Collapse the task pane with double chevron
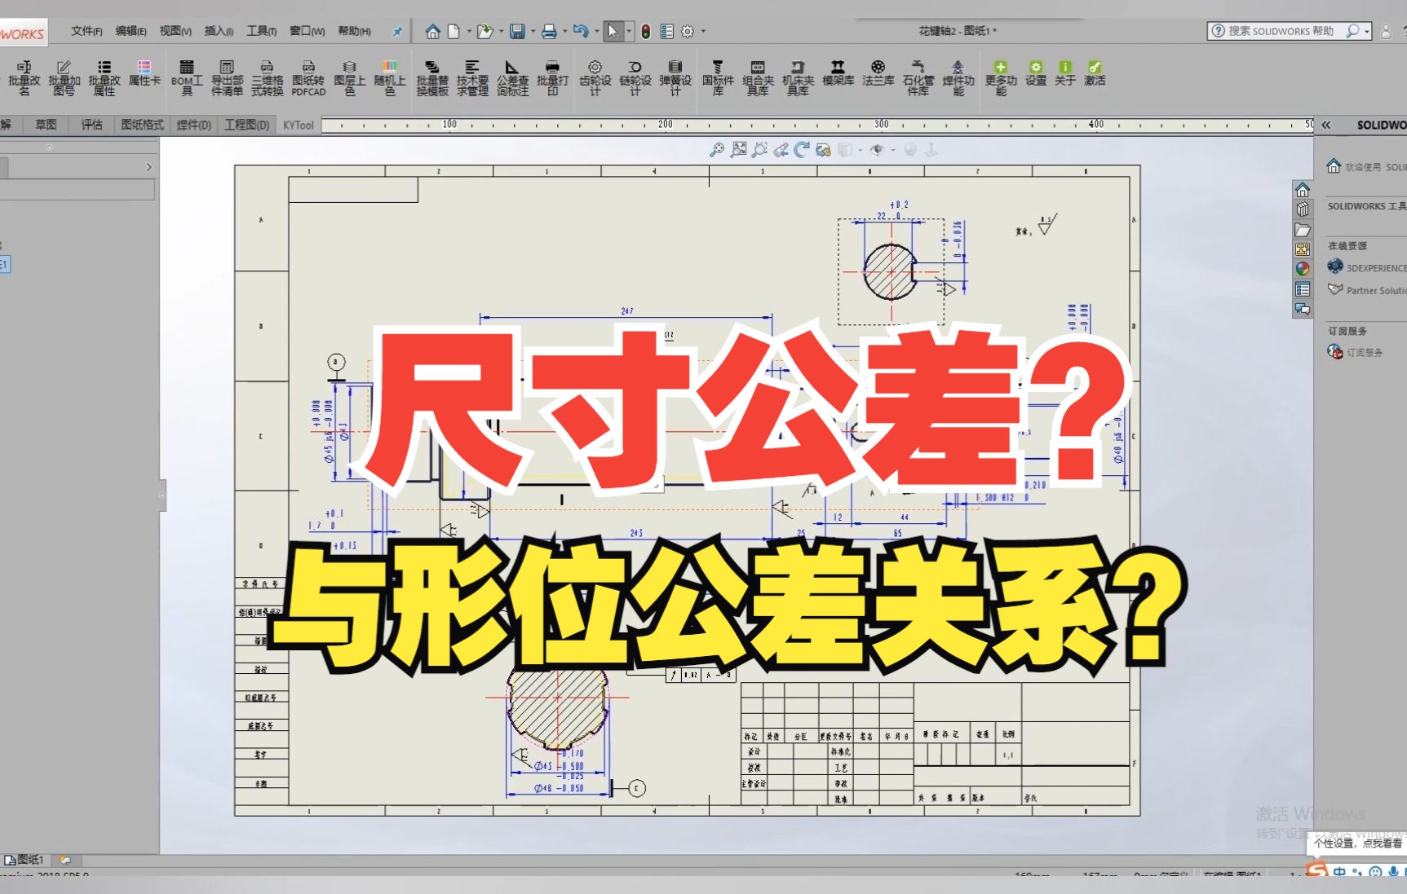1407x894 pixels. (1326, 125)
